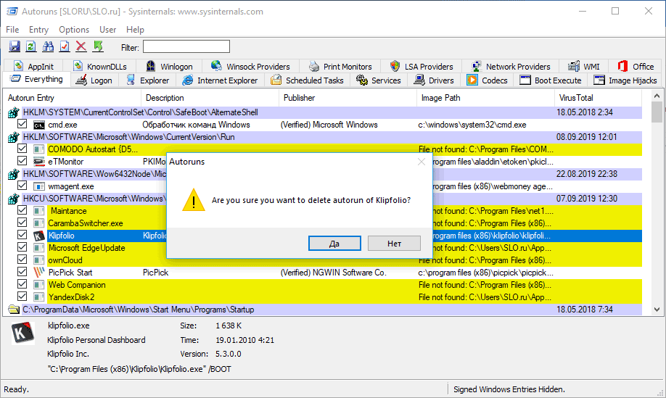This screenshot has height=398, width=666.
Task: Uncheck the eTMonitor checkbox
Action: pos(22,161)
